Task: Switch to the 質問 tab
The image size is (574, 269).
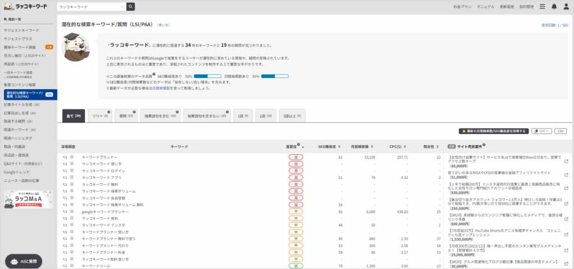Action: point(126,115)
